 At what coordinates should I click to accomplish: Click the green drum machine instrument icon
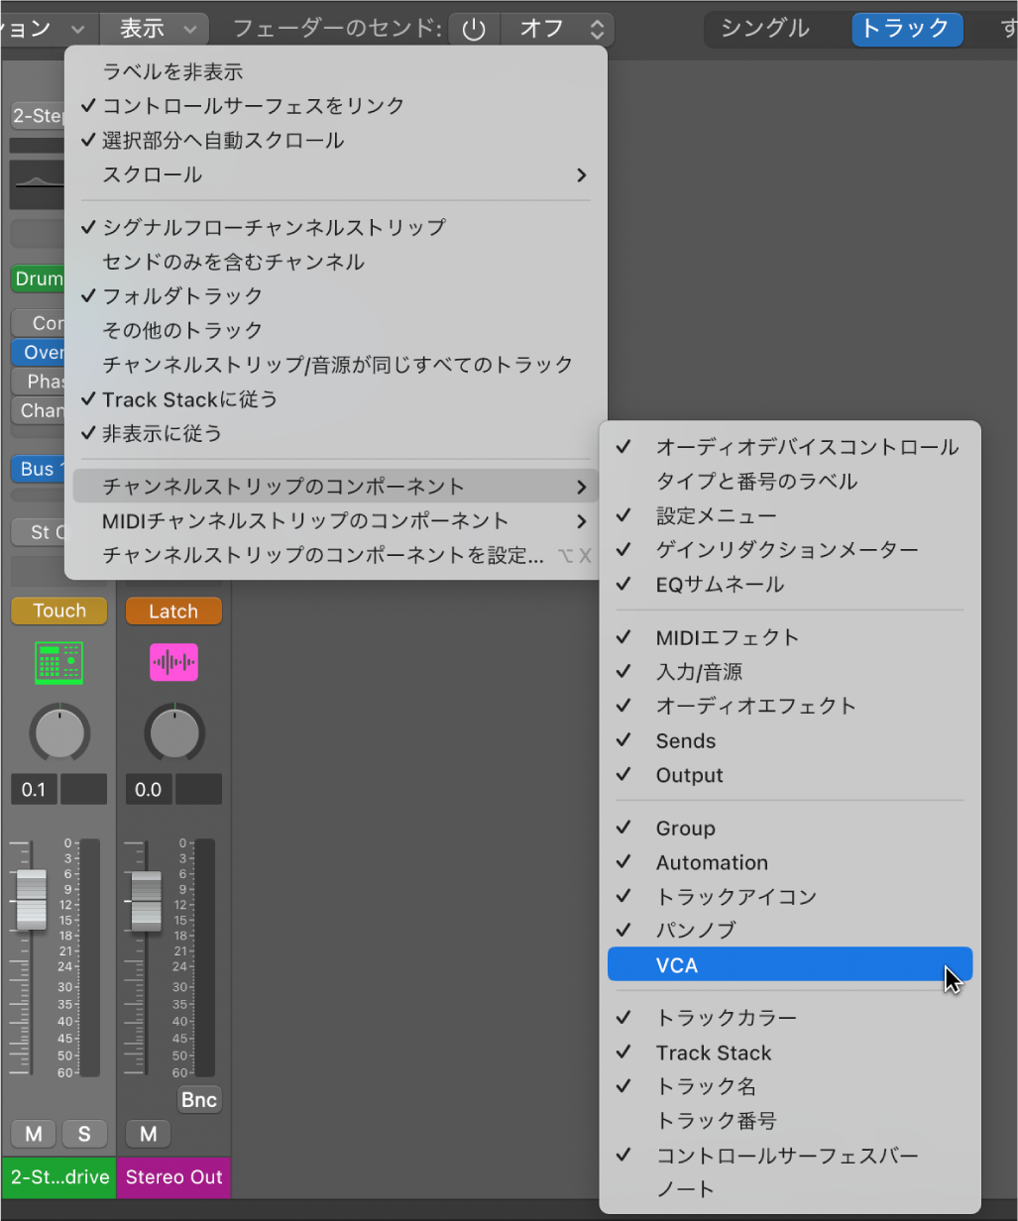[x=59, y=662]
